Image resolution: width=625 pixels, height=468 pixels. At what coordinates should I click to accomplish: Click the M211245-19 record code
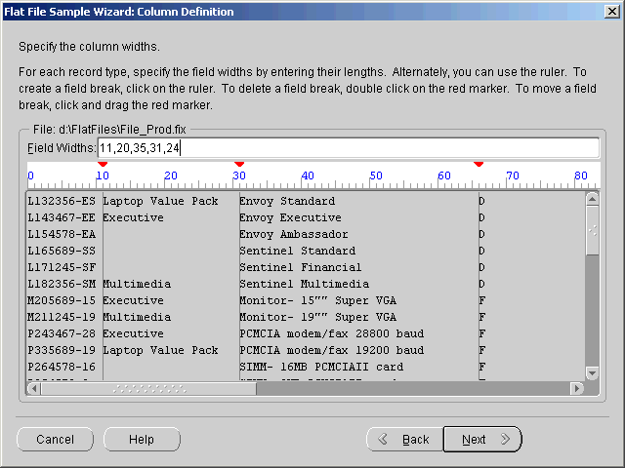pyautogui.click(x=62, y=317)
